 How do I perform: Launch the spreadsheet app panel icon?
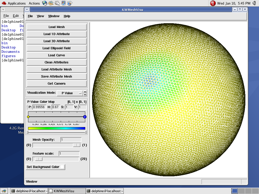point(70,3)
